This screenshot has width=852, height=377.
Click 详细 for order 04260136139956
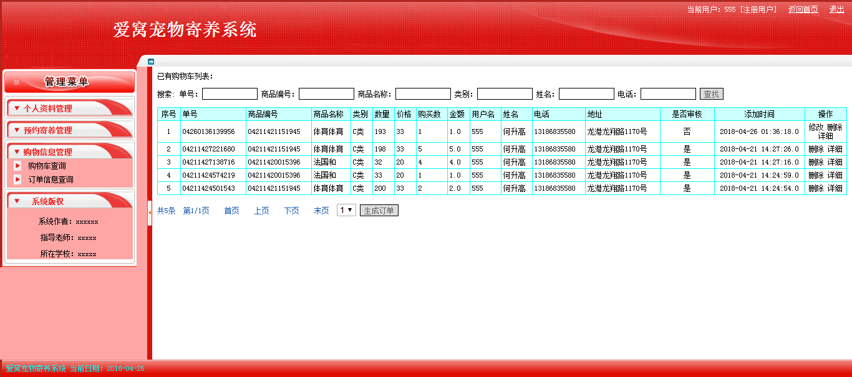pos(826,136)
